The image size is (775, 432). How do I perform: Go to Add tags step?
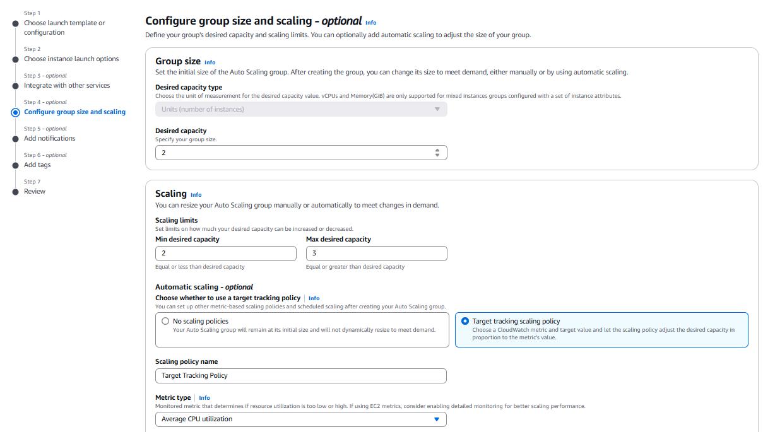click(x=37, y=165)
